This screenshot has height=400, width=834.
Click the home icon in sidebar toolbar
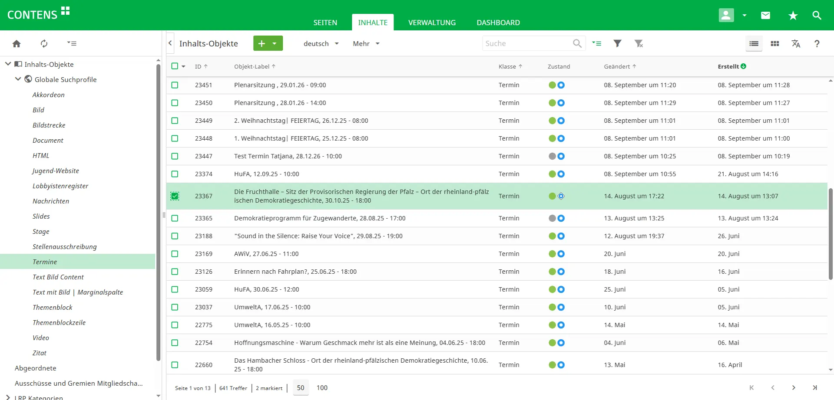pos(17,43)
